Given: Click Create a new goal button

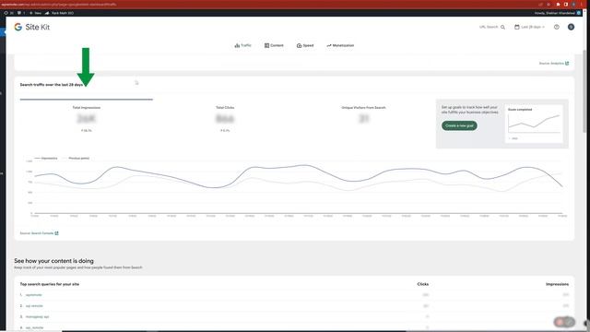Looking at the screenshot, I should [459, 125].
